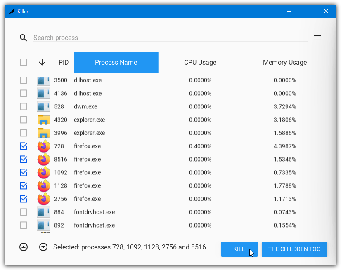Click firefox.exe name in the PID 1092 row
The height and width of the screenshot is (270, 341).
pyautogui.click(x=88, y=173)
